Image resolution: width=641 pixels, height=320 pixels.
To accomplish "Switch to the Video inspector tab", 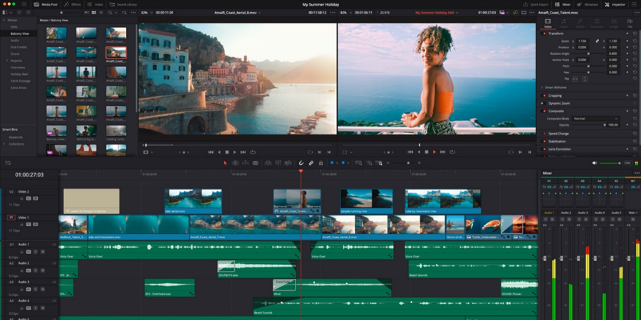I will point(548,23).
